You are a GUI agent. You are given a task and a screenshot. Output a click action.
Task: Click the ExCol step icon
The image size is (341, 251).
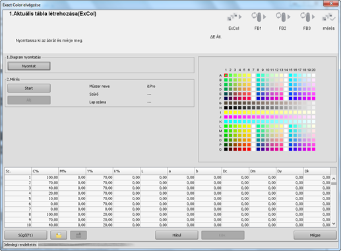pyautogui.click(x=234, y=17)
